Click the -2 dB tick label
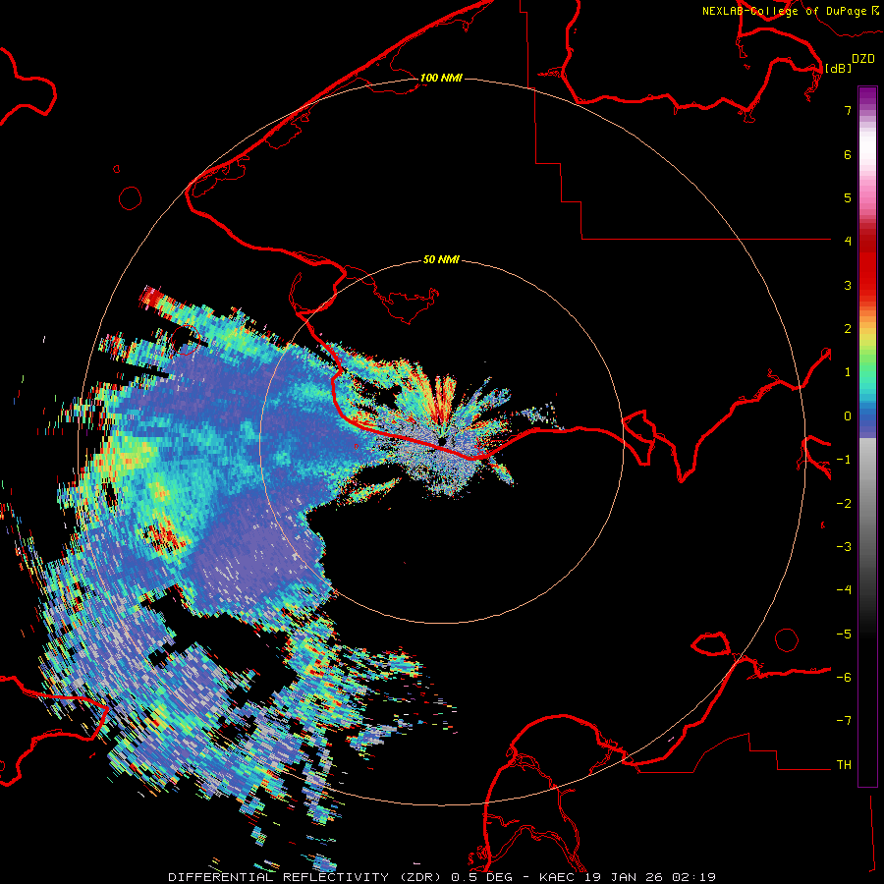Viewport: 884px width, 884px height. [844, 504]
